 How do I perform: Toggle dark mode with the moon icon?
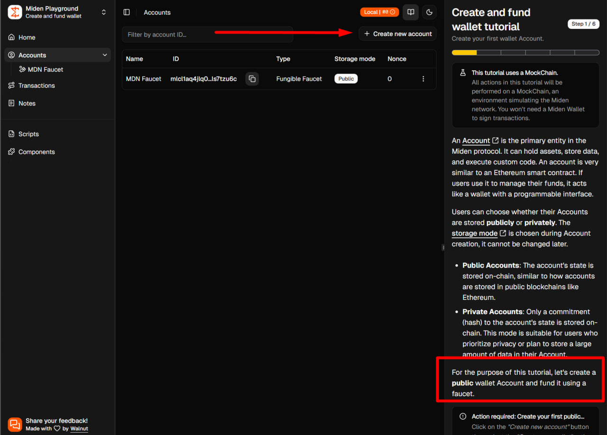429,12
